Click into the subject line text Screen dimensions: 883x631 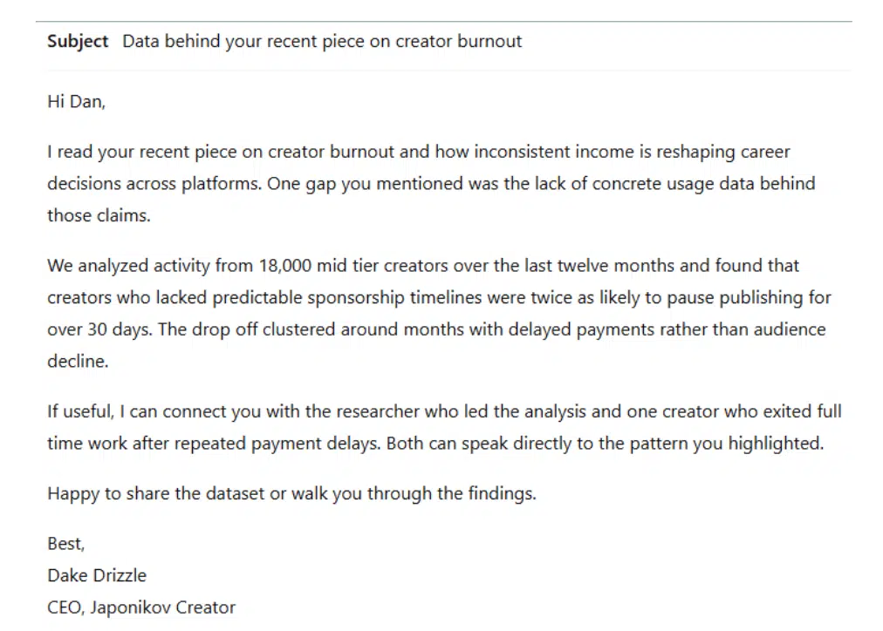pyautogui.click(x=321, y=42)
